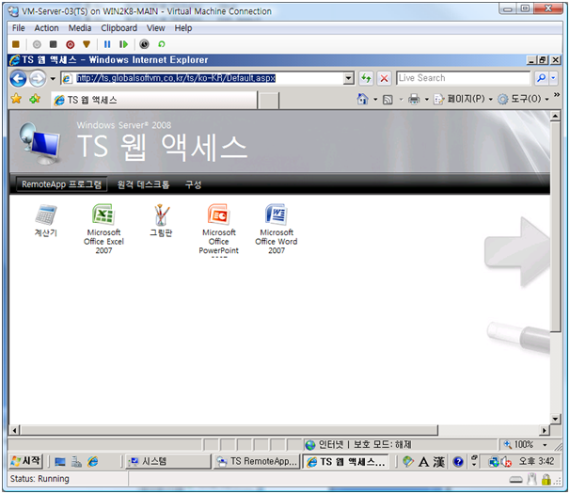Open the View menu
The width and height of the screenshot is (570, 494).
pyautogui.click(x=155, y=28)
